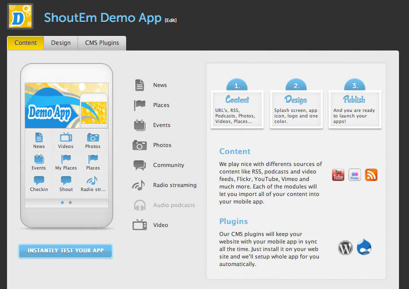
Task: Switch to the Design tab
Action: click(x=61, y=43)
